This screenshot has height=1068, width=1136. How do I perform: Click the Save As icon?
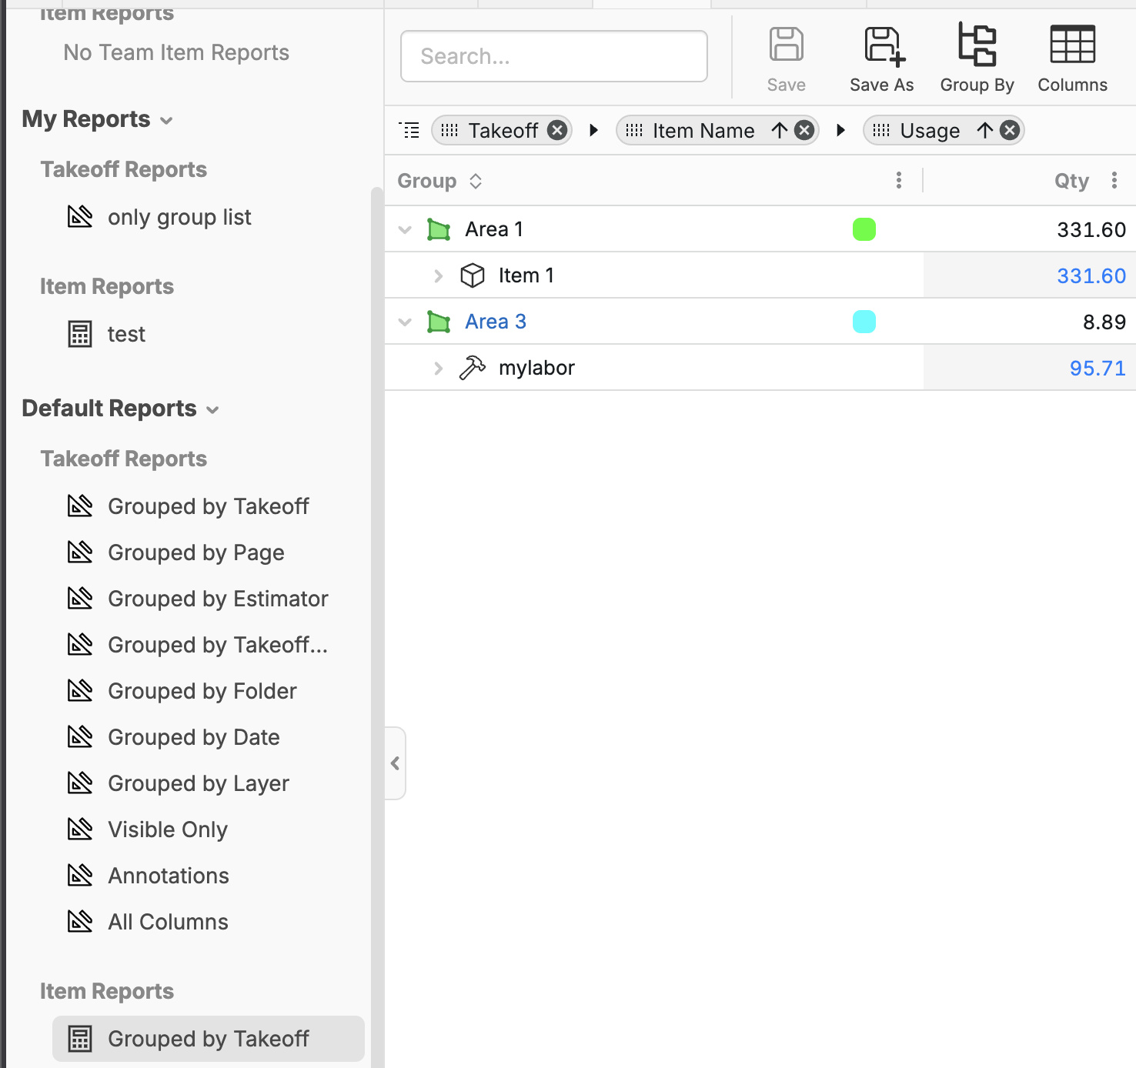882,47
